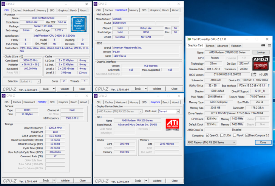The width and height of the screenshot is (275, 186).
Task: Open the Perf Level Current dropdown
Action: click(169, 112)
